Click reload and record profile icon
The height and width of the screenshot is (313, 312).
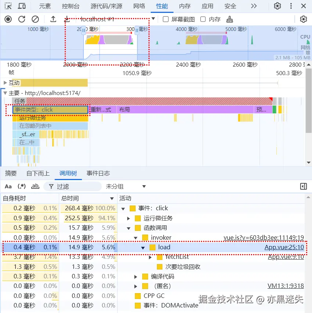coord(22,20)
